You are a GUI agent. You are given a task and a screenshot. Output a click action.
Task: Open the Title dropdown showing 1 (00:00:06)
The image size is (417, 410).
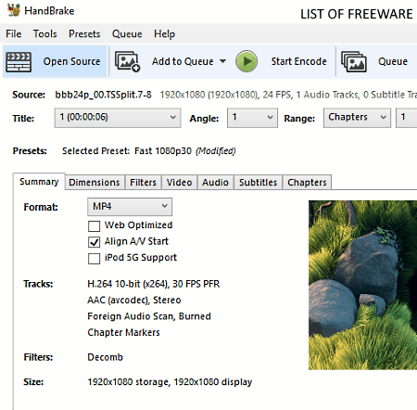118,118
